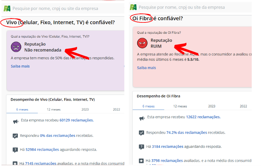The width and height of the screenshot is (261, 166).
Task: Click star icon beside 3798 reclamações avaliadas
Action: (141, 161)
